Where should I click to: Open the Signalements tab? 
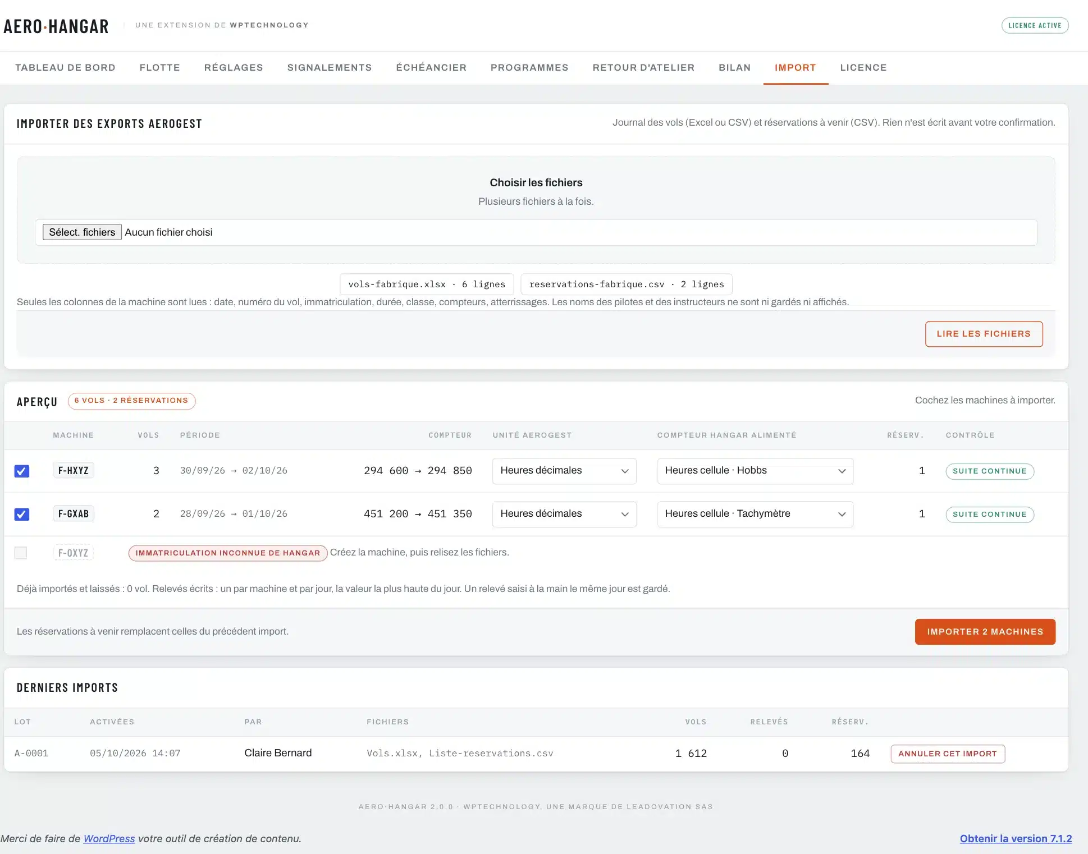pos(330,67)
